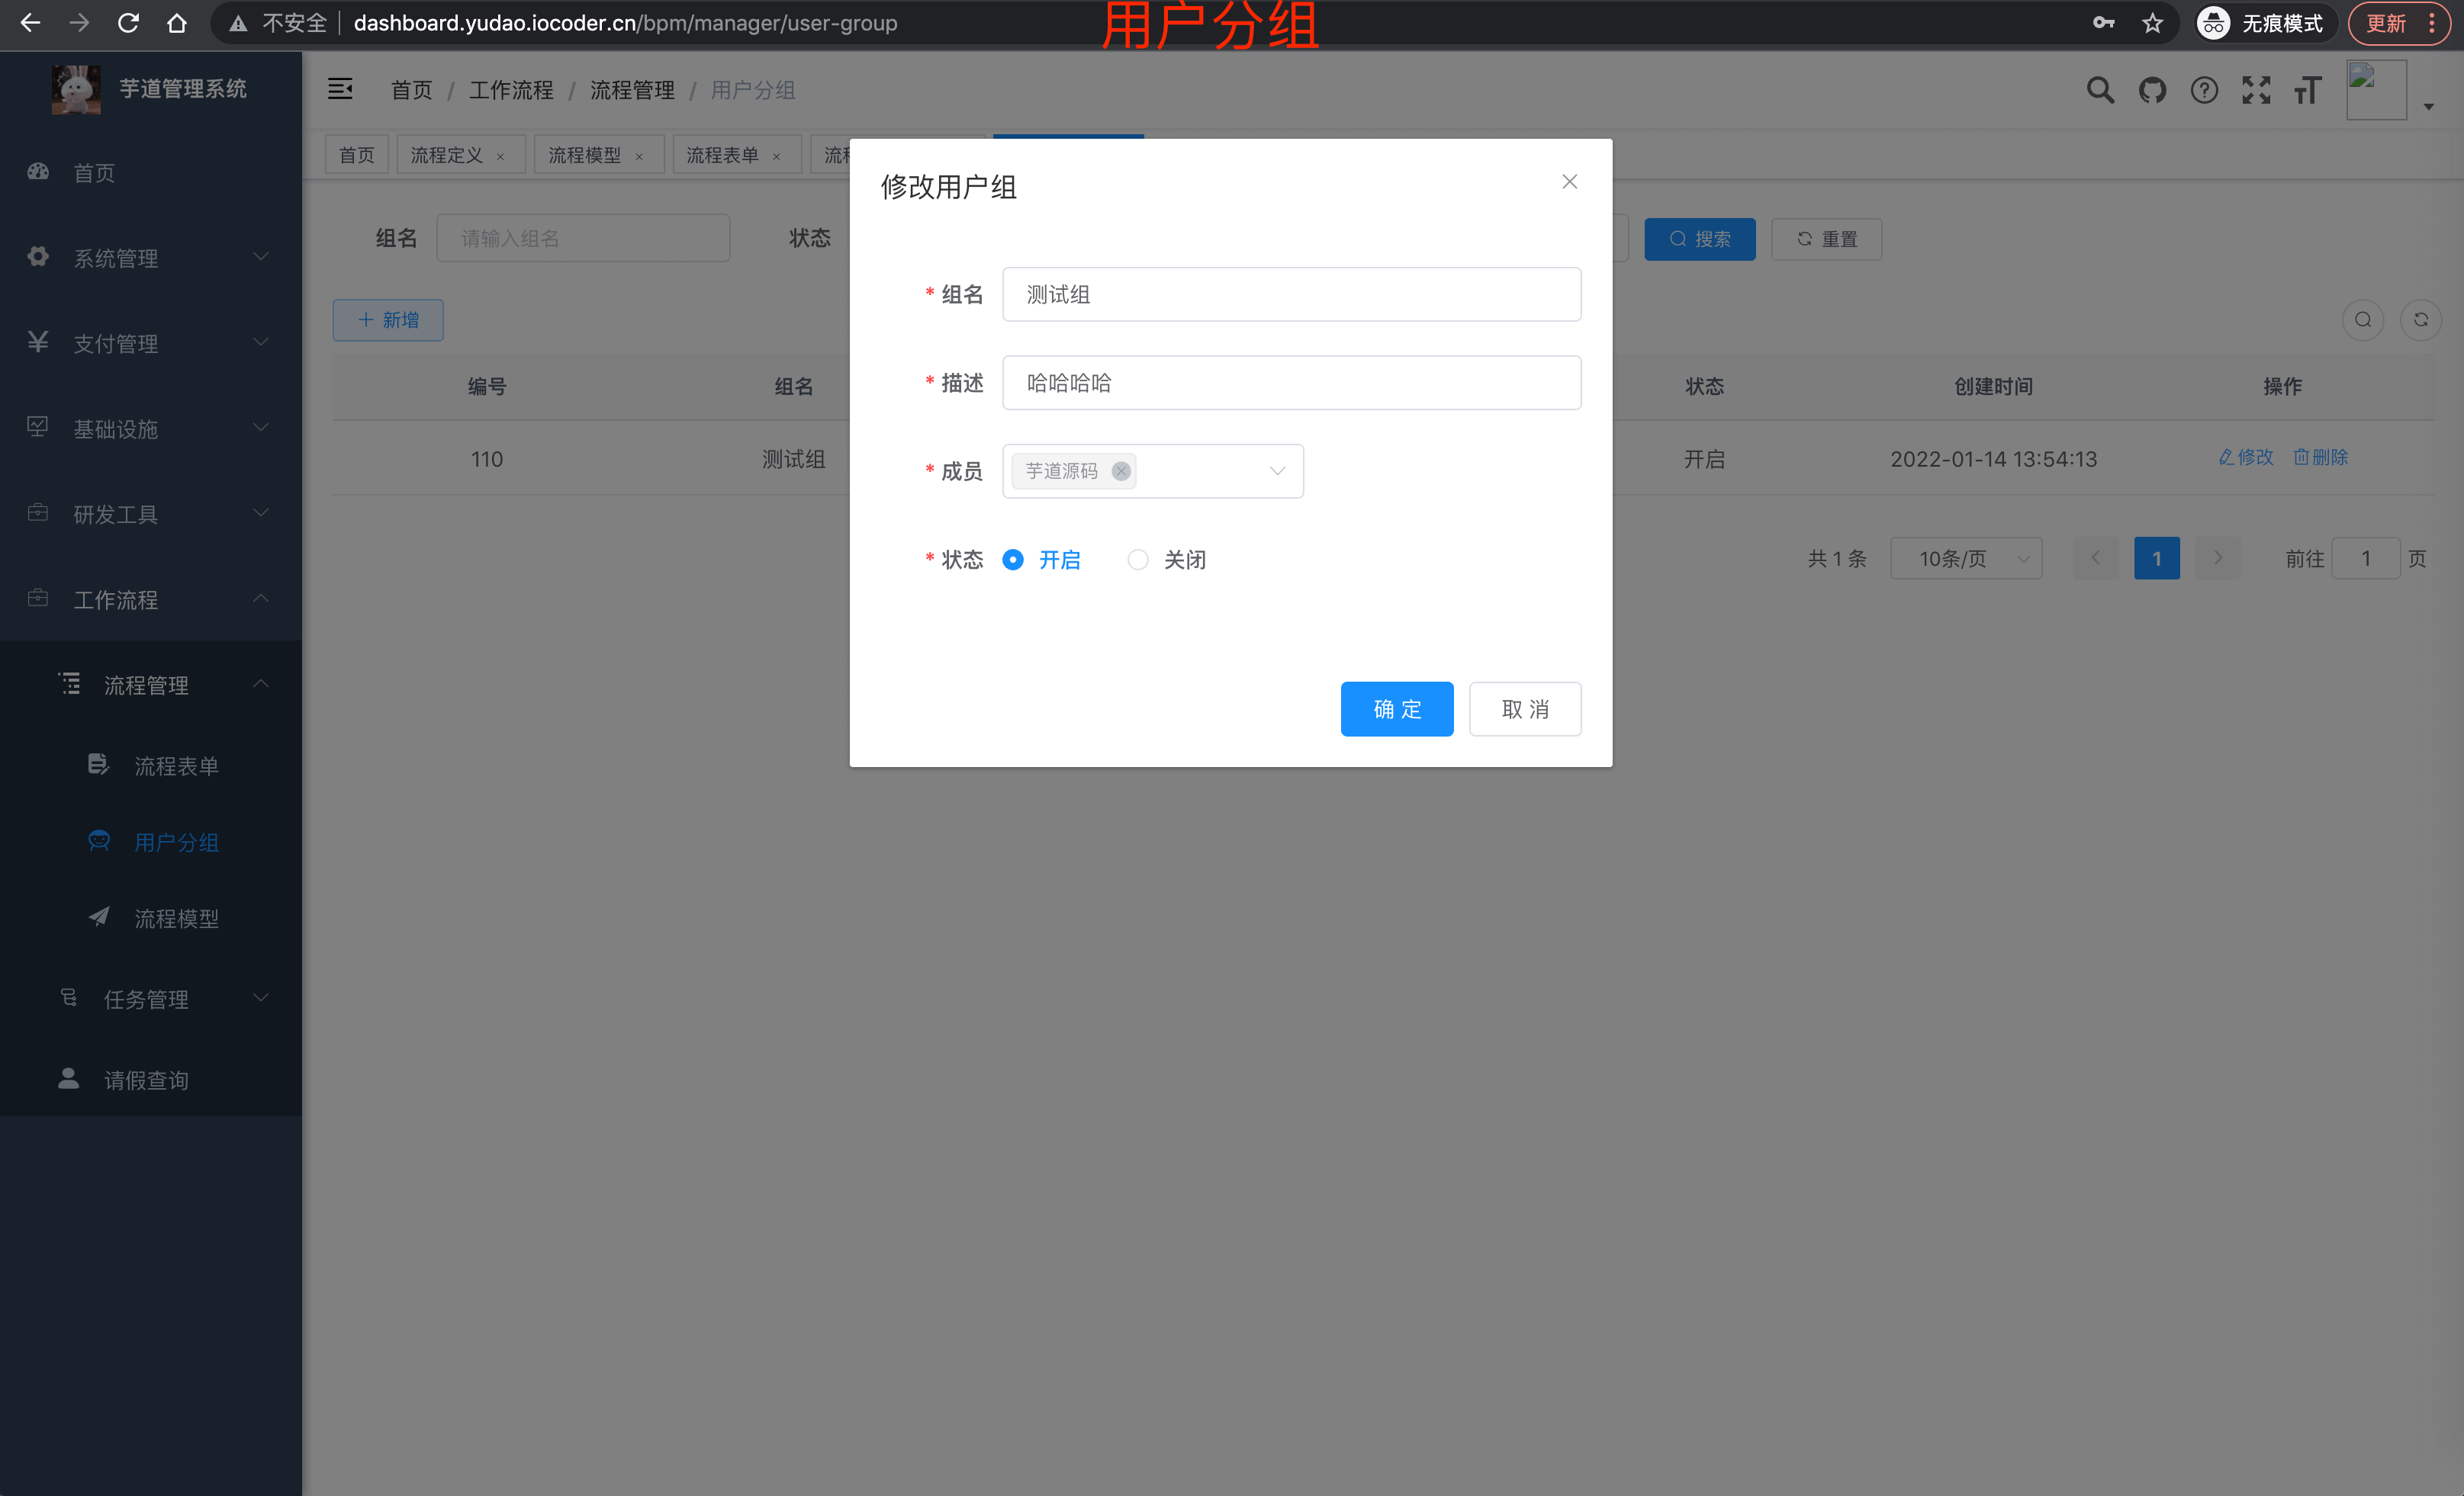The height and width of the screenshot is (1496, 2464).
Task: Open 流程模型 in the sidebar
Action: pyautogui.click(x=151, y=917)
